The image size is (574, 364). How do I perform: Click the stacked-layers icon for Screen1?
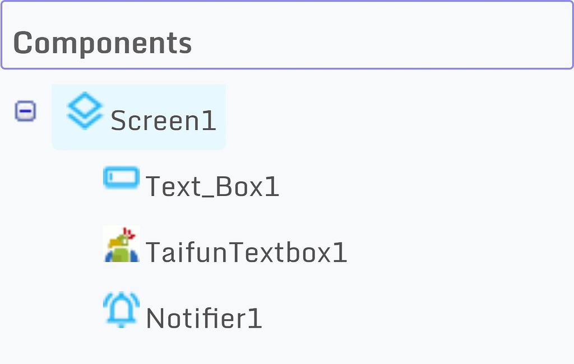click(x=84, y=111)
